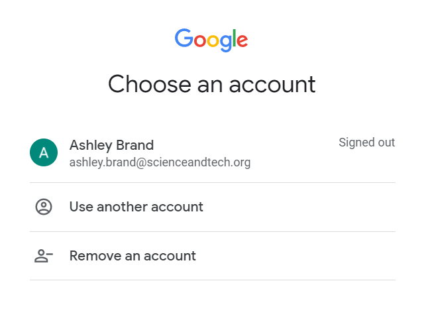
Task: Click the red letter e in the logo
Action: pyautogui.click(x=241, y=40)
